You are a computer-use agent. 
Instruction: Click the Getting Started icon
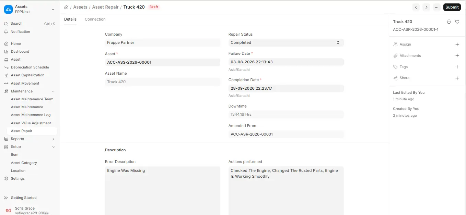(6, 198)
